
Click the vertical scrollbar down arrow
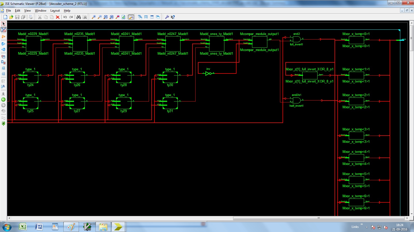[x=412, y=214]
